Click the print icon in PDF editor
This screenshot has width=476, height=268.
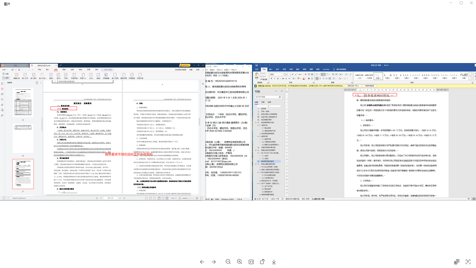(x=19, y=70)
